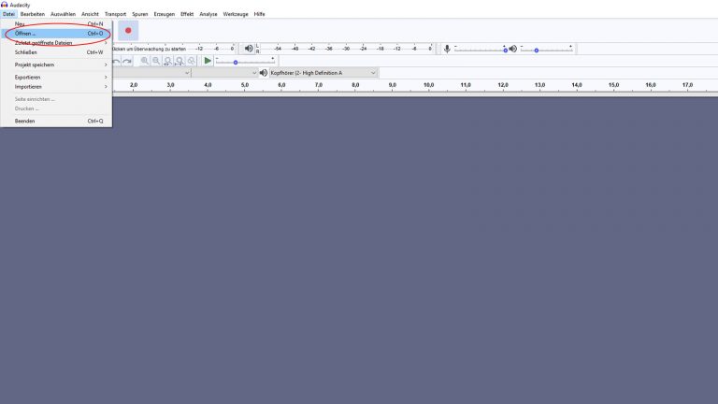Open the Hilfe menu
718x404 pixels.
260,14
